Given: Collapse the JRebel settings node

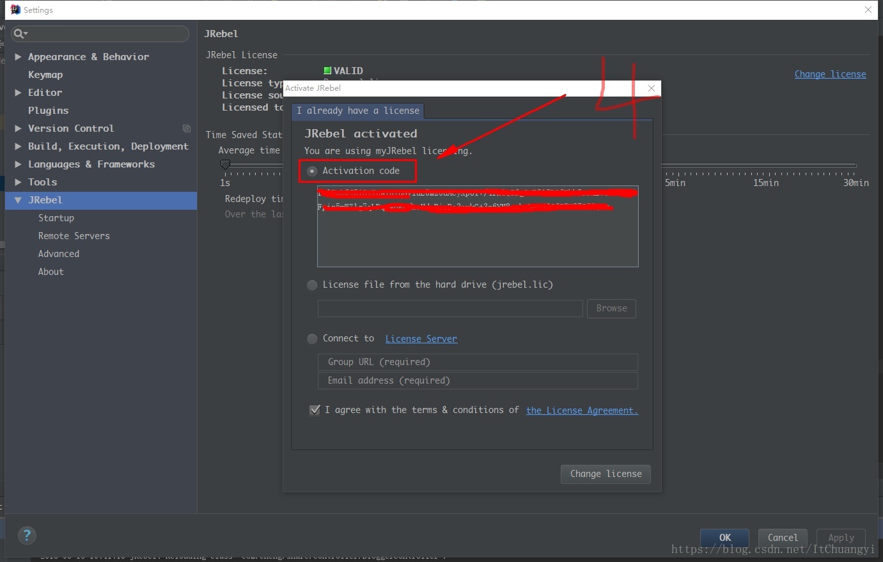Looking at the screenshot, I should [18, 200].
